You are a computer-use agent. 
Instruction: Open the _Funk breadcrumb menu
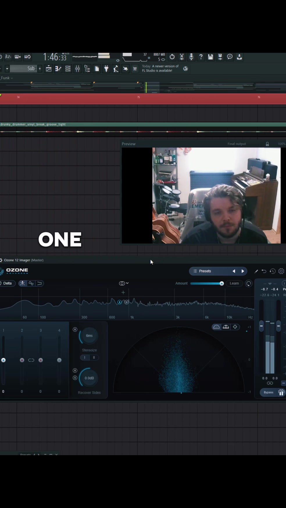click(x=6, y=78)
